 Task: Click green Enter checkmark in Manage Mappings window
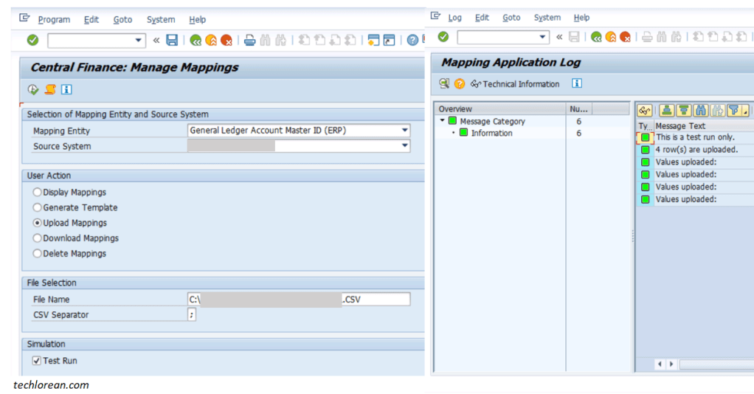tap(32, 40)
